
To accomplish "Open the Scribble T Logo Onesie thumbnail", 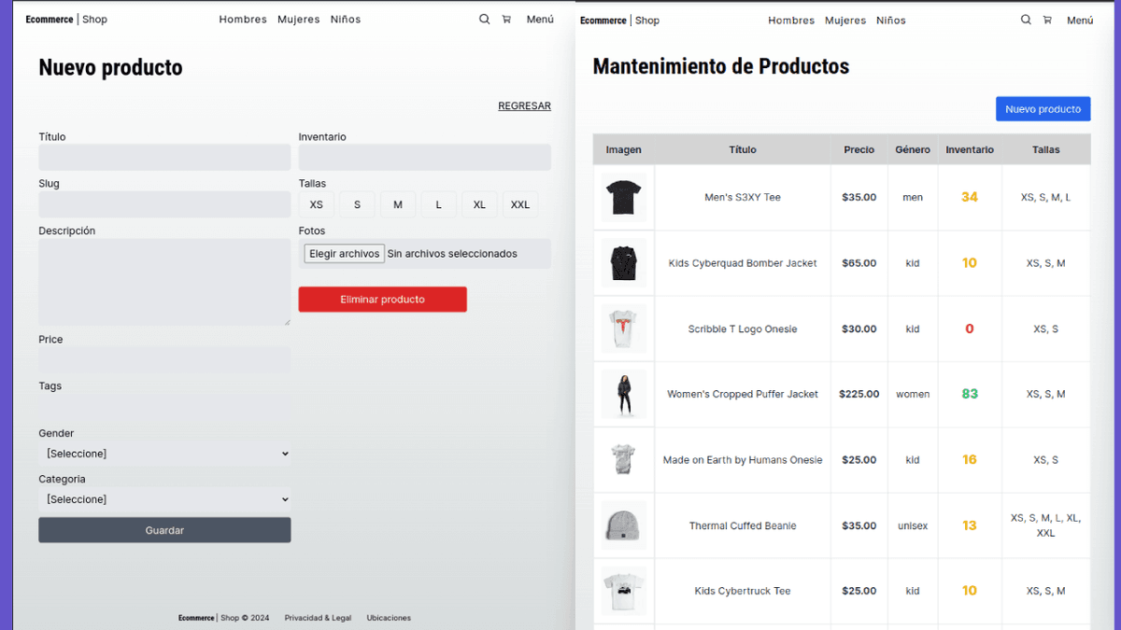I will (624, 329).
